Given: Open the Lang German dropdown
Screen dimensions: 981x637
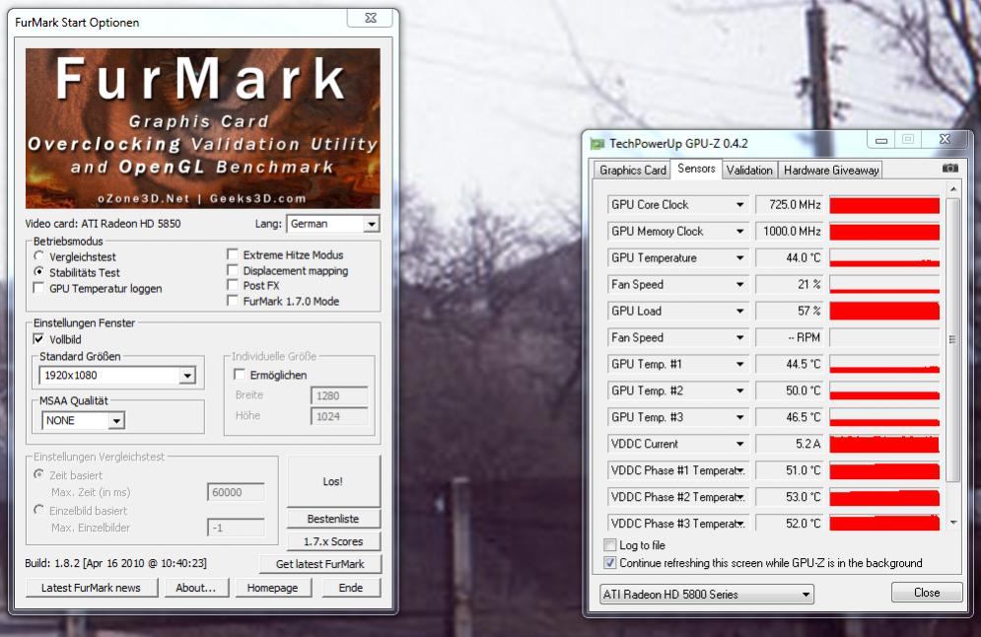Looking at the screenshot, I should (x=371, y=224).
